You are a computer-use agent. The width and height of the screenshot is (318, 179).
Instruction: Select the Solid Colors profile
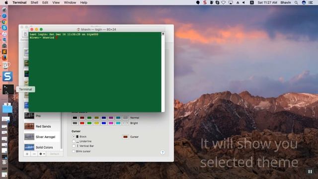(x=42, y=147)
